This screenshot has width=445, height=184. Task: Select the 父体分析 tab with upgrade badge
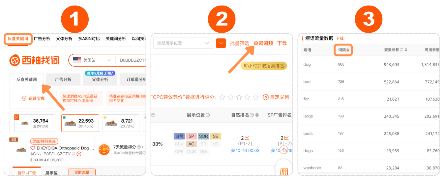coord(100,79)
